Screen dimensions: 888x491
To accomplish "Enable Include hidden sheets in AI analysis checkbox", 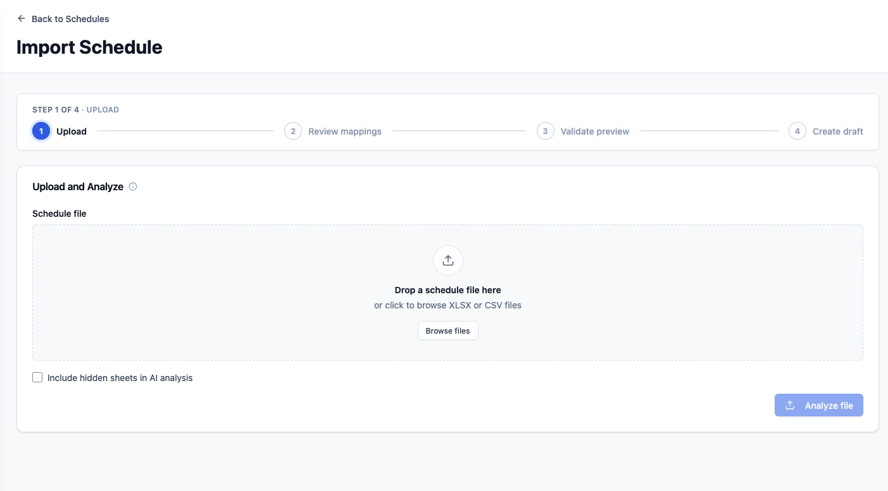I will tap(37, 378).
